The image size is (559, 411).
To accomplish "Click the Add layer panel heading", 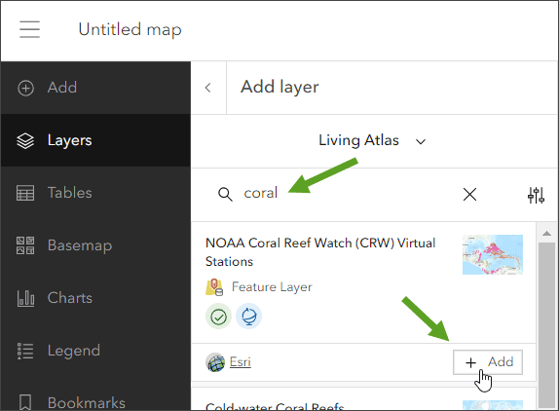I will pyautogui.click(x=279, y=87).
